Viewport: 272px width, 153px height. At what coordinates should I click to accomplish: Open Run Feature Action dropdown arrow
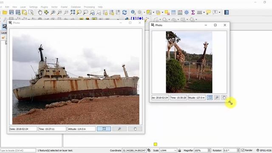(144, 12)
